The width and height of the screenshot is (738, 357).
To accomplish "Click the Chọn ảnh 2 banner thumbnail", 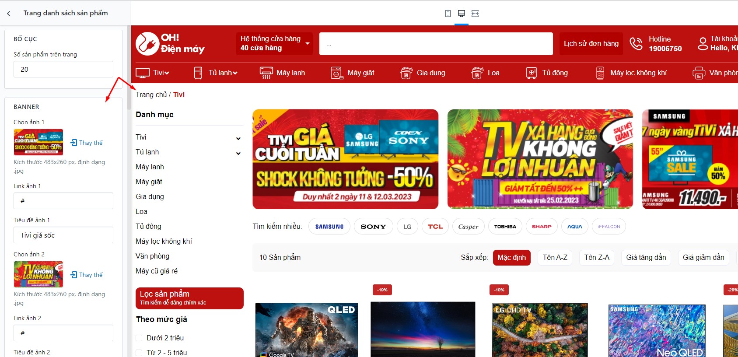I will [38, 274].
